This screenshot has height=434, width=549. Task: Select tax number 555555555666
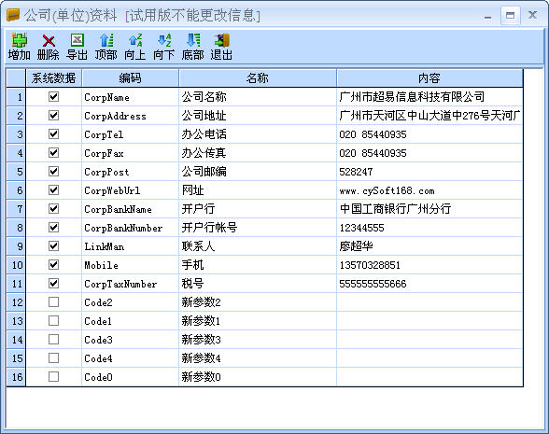429,284
